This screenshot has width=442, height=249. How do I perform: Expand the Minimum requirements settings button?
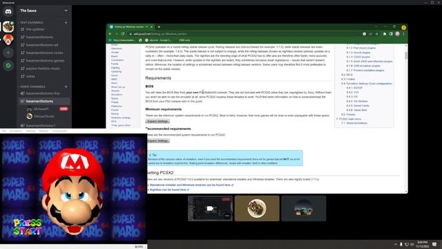(x=157, y=121)
